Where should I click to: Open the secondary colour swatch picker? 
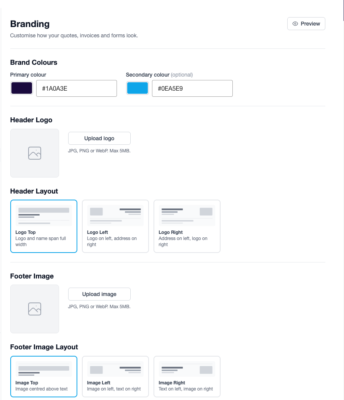point(138,88)
